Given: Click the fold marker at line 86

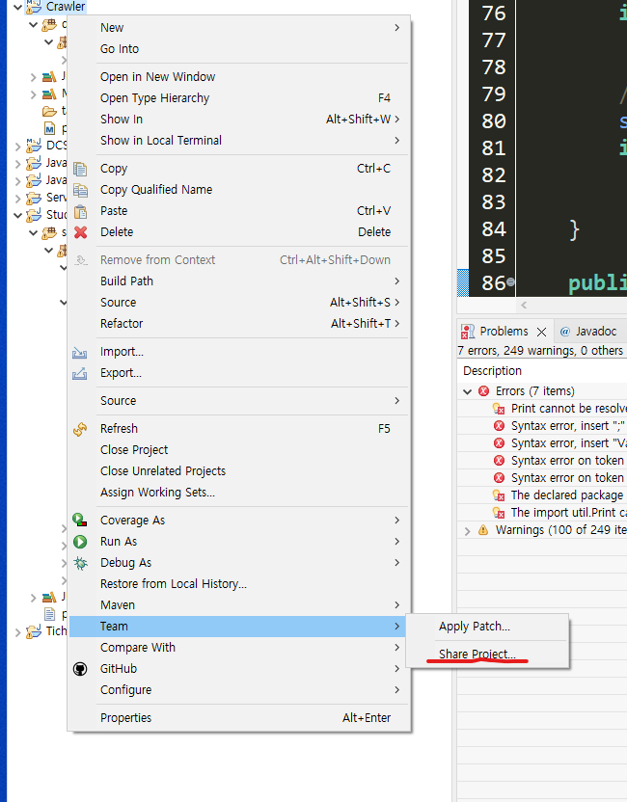Looking at the screenshot, I should tap(510, 281).
